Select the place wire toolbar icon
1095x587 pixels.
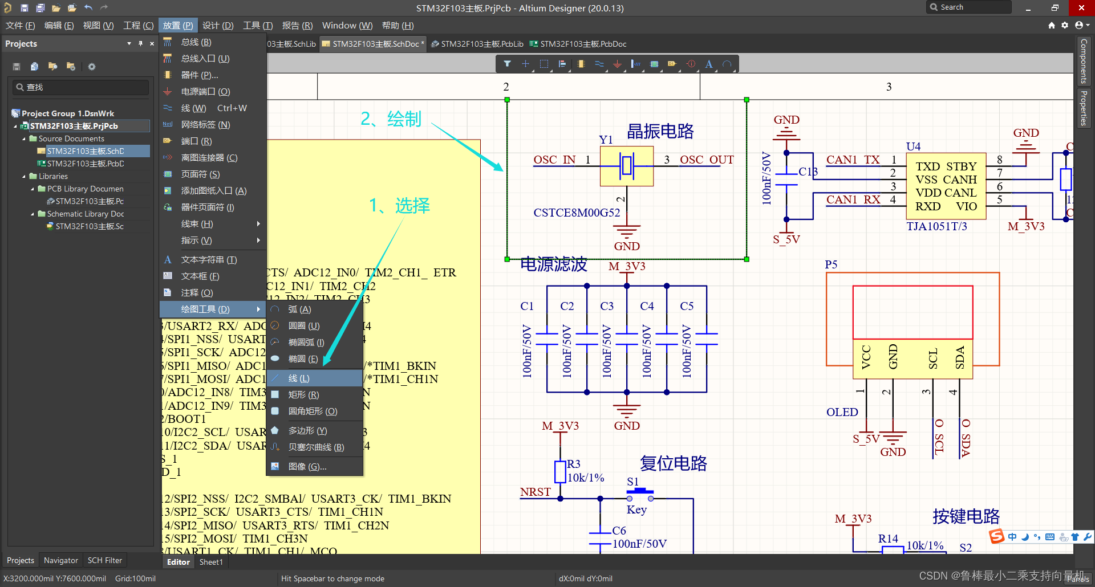(x=599, y=64)
